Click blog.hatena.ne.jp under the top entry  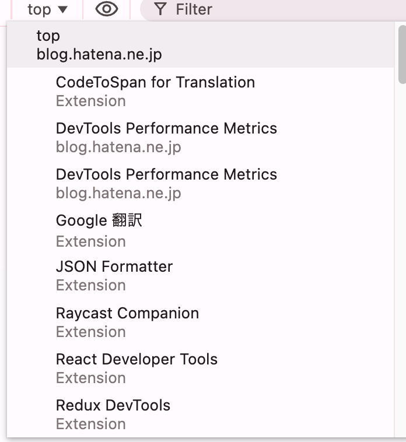pos(99,54)
